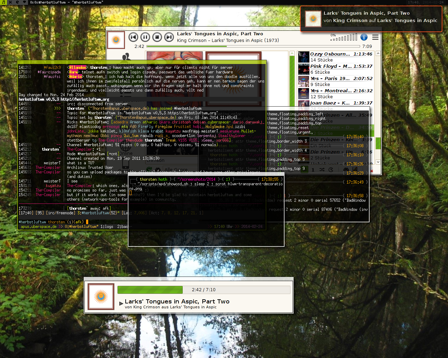Select the Ozzy Osbourne album in the playlist
This screenshot has width=448, height=358.
pyautogui.click(x=336, y=57)
